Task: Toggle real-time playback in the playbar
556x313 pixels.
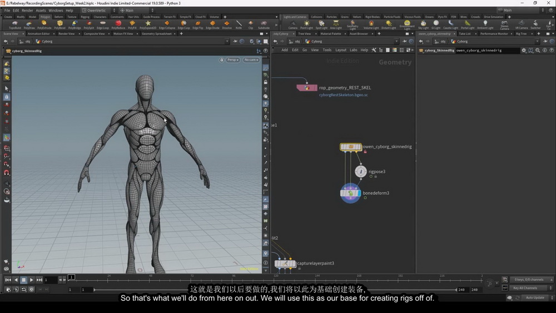Action: tap(32, 289)
